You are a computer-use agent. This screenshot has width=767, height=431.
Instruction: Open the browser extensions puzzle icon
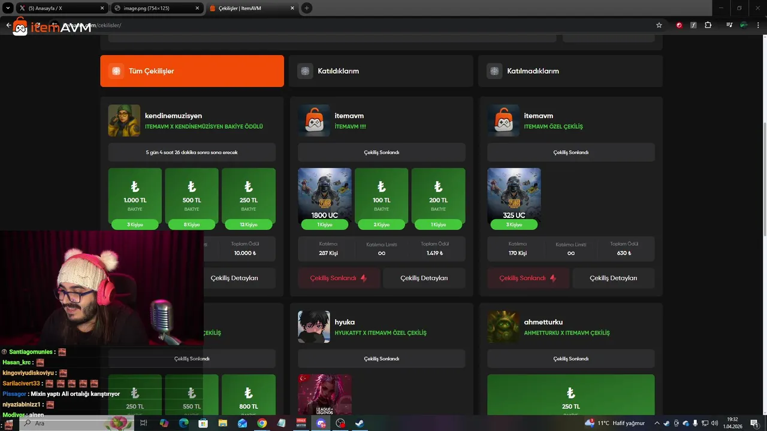pos(708,25)
